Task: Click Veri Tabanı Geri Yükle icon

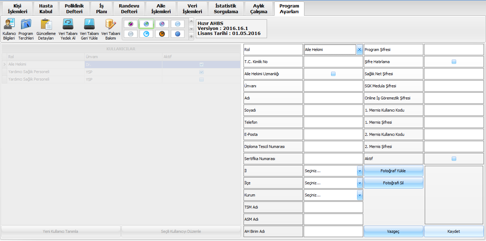Action: tap(89, 29)
